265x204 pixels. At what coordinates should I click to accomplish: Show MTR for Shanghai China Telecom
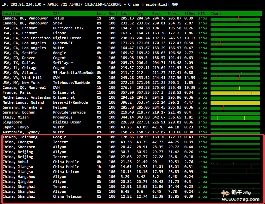point(203,197)
